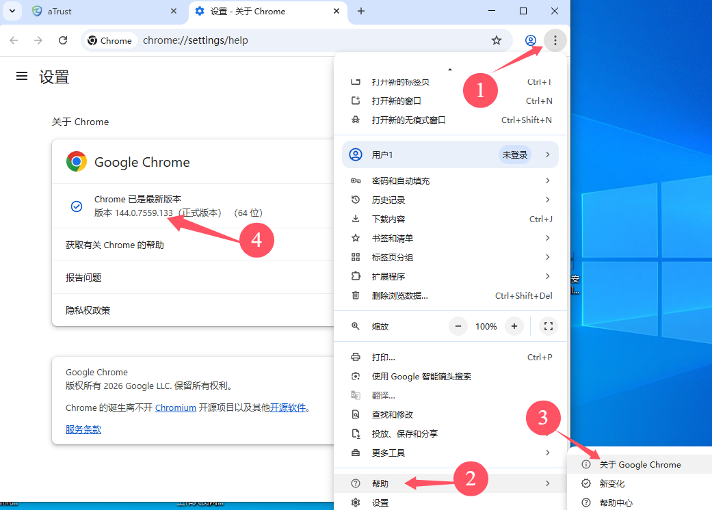
Task: Open the 服务条款 link
Action: [83, 429]
